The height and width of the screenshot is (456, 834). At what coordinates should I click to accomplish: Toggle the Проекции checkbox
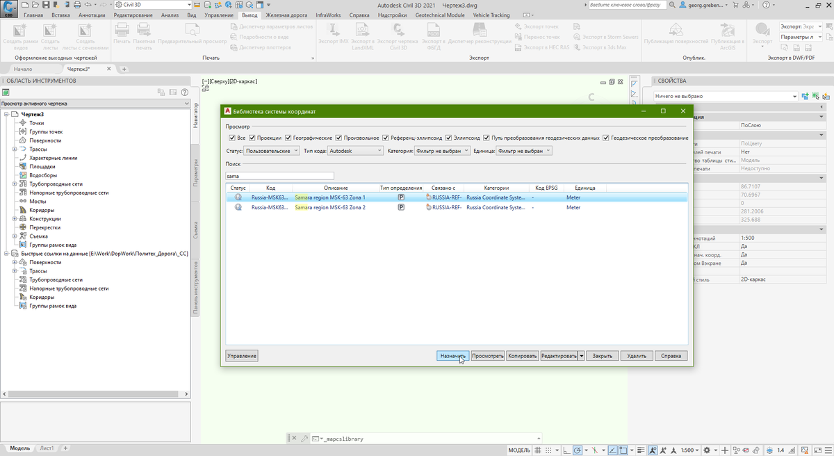252,138
